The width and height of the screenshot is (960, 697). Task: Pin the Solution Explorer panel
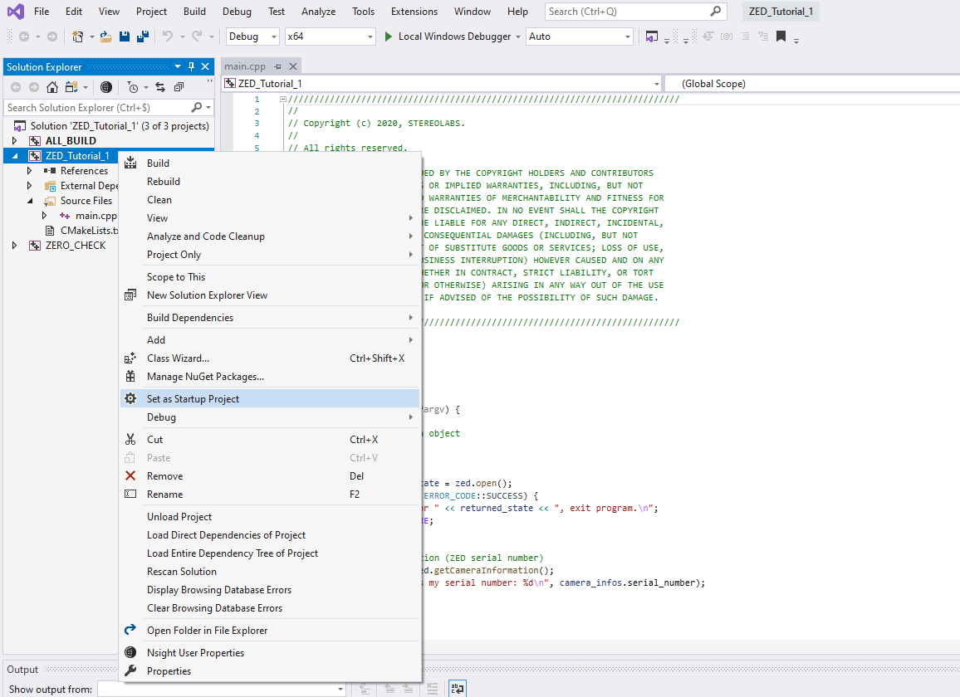pos(191,66)
